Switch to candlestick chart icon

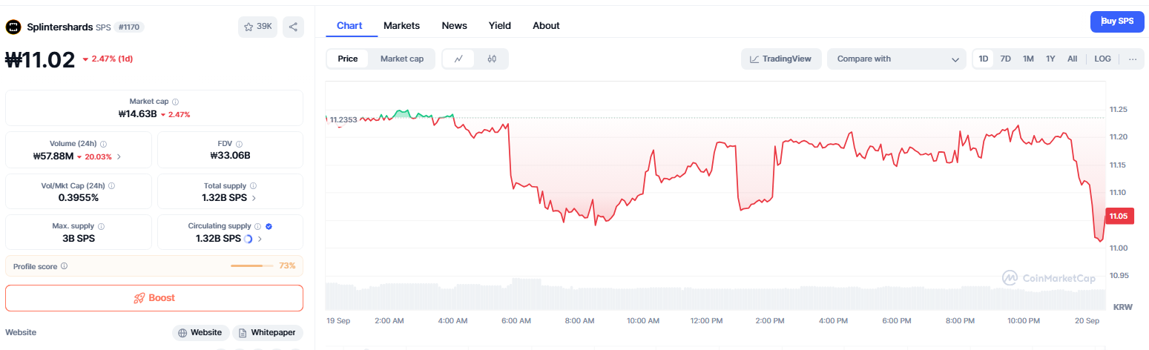491,59
